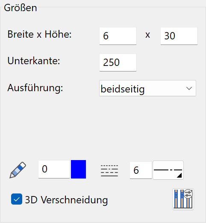The width and height of the screenshot is (206, 223).
Task: Click the Größen group heading
Action: click(21, 8)
